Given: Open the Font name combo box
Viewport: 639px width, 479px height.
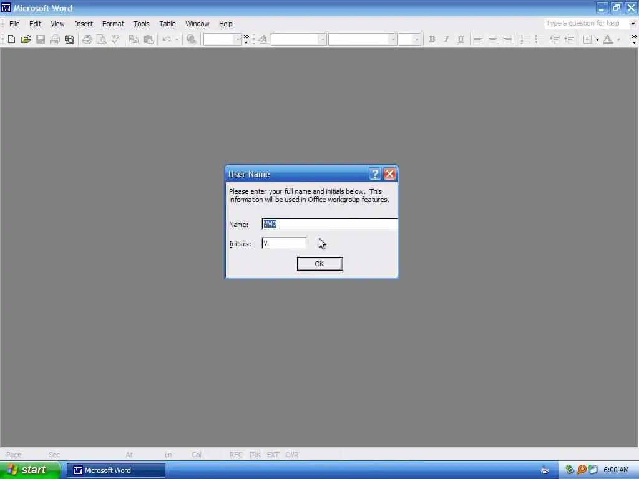Looking at the screenshot, I should pyautogui.click(x=363, y=39).
